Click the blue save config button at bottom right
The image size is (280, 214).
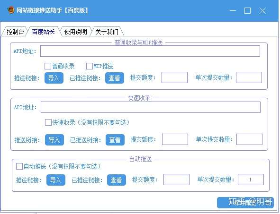point(245,203)
